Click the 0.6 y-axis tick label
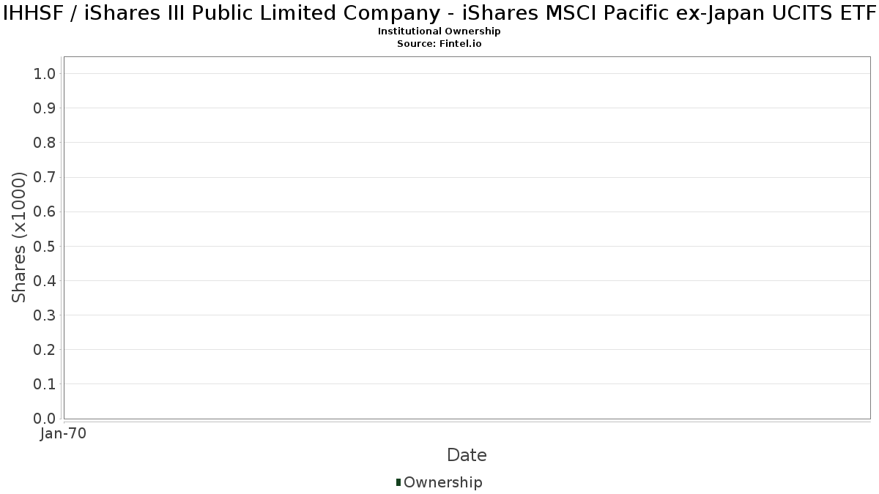Screen dimensions: 879x494 pyautogui.click(x=45, y=212)
